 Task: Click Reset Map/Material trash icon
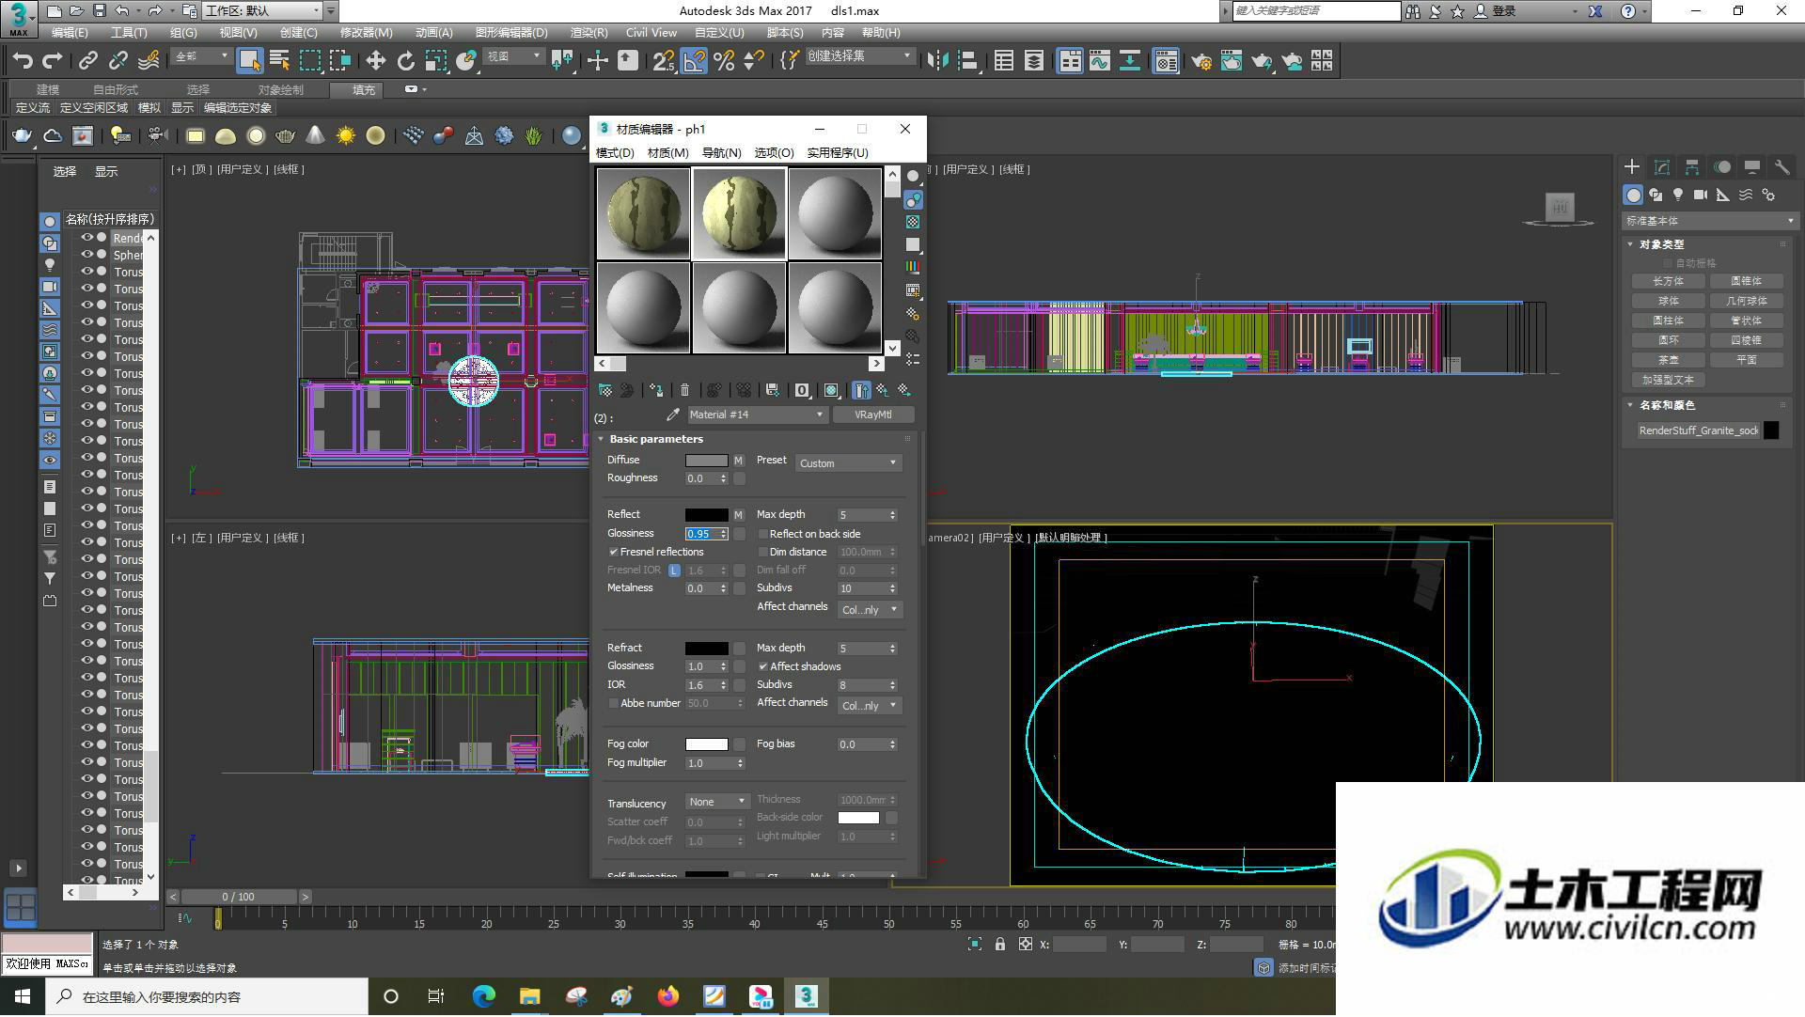[x=684, y=390]
